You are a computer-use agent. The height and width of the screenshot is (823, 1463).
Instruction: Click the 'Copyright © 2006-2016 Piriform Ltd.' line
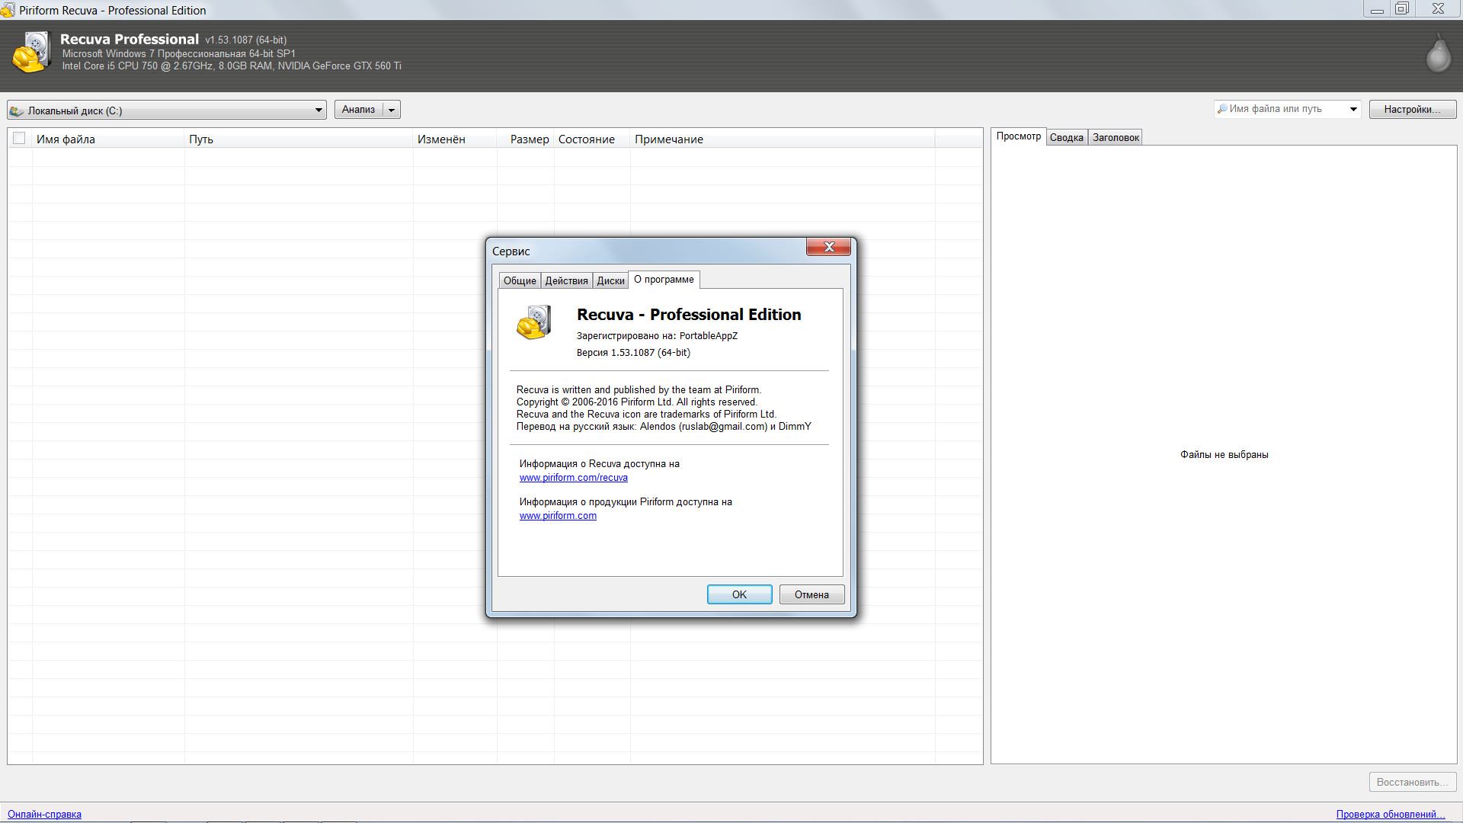coord(637,402)
